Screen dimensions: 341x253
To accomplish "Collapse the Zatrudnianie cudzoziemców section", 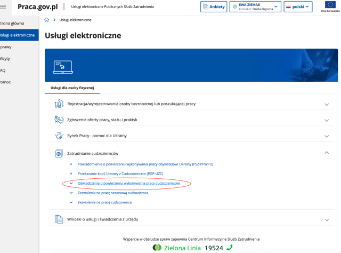I will (x=327, y=153).
